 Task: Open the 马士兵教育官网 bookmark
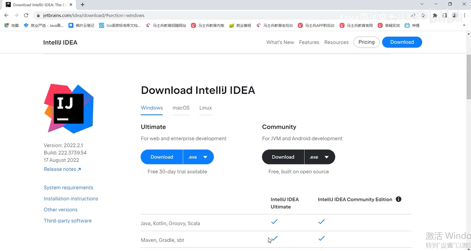pos(356,25)
